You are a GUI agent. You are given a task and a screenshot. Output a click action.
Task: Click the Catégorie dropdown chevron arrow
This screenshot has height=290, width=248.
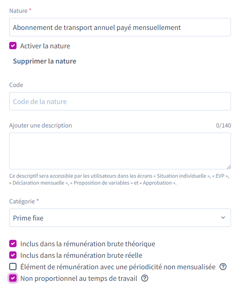click(223, 218)
